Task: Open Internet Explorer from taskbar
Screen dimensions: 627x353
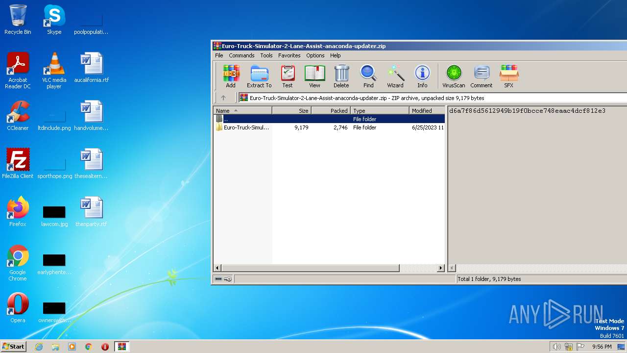Action: (39, 347)
